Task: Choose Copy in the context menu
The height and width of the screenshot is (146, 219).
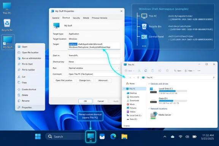Action: point(30,83)
